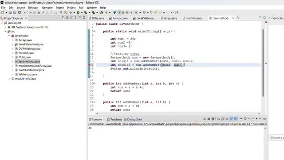Collapse main method fold on line 5

(95, 32)
